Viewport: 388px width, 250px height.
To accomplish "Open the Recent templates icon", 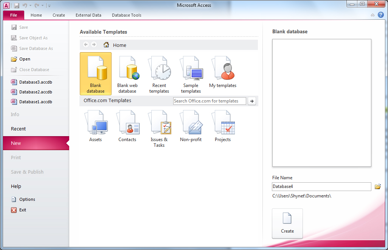I will (159, 74).
